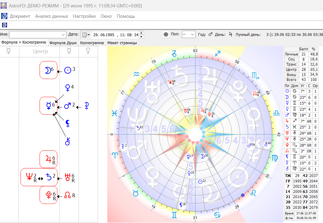Expand the Имя name dropdown
323x223 pixels.
coord(63,35)
